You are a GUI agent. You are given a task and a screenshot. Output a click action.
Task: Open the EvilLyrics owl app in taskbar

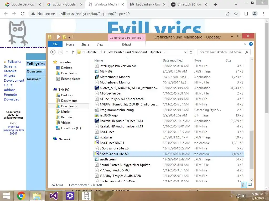86,196
